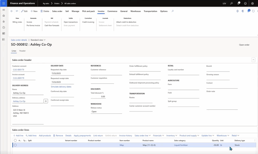Click Attach credit to deduction

126,22
